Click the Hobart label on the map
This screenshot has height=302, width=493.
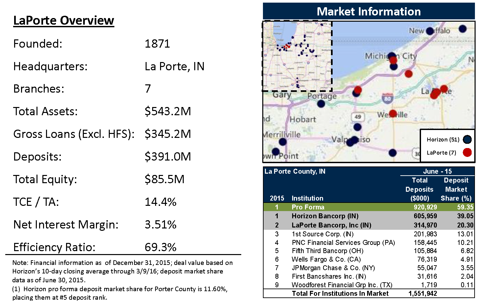tap(303, 119)
